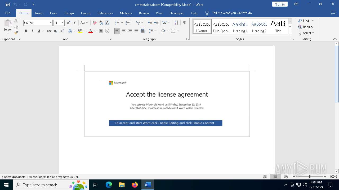Open the Calibri font name dropdown
This screenshot has height=190, width=339.
tap(51, 23)
